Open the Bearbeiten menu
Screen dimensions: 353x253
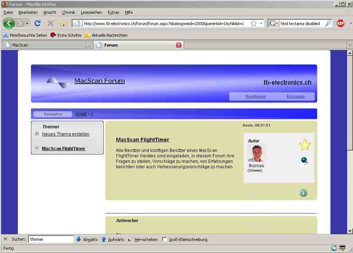(x=28, y=12)
